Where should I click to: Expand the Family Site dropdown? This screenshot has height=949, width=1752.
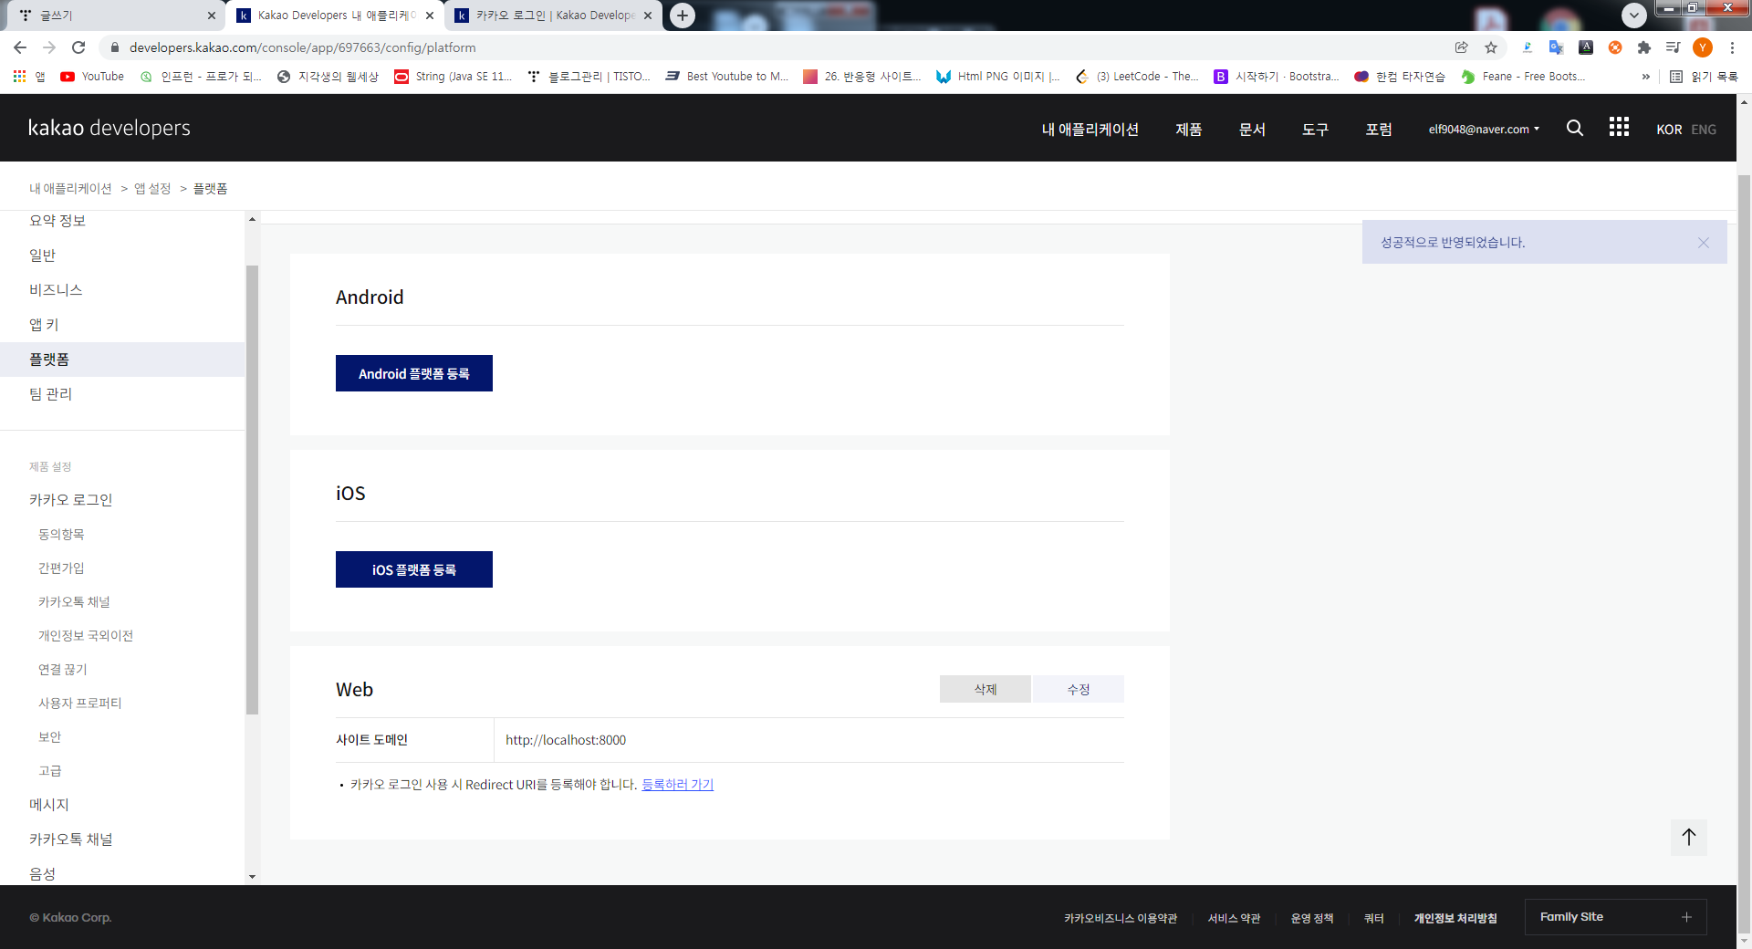click(1615, 917)
